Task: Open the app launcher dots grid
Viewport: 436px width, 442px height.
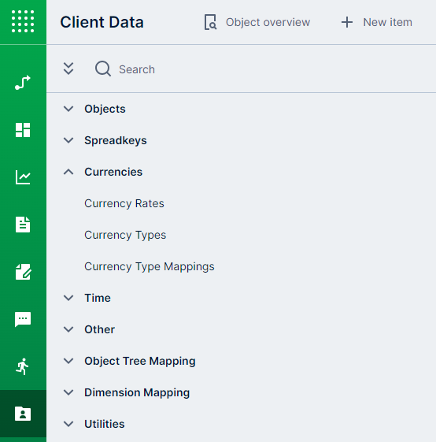Action: coord(23,21)
